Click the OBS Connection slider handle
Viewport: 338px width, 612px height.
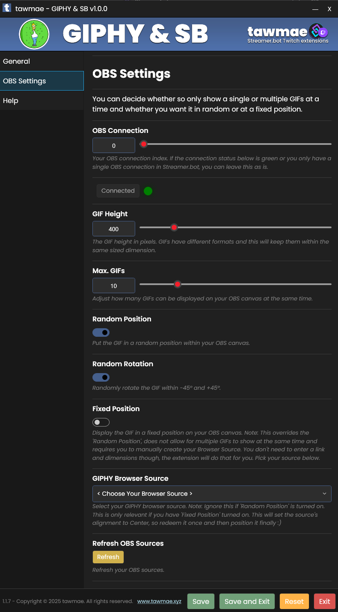click(144, 144)
